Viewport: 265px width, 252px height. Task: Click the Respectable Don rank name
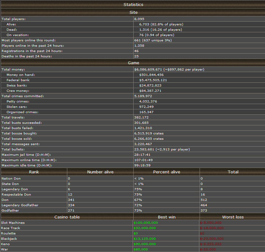click(16, 195)
